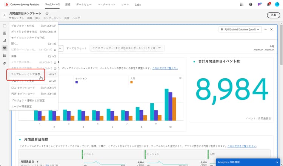Choose 保存 menu item
283x166 pixels.
[34, 56]
